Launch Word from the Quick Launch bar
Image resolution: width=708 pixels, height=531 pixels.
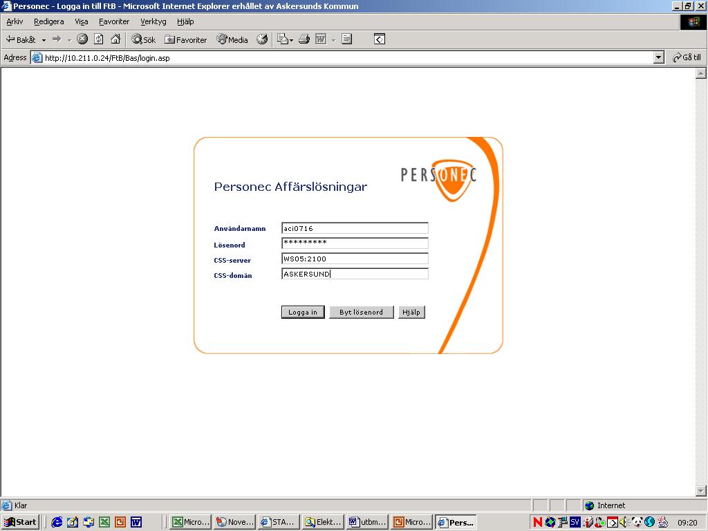(136, 522)
